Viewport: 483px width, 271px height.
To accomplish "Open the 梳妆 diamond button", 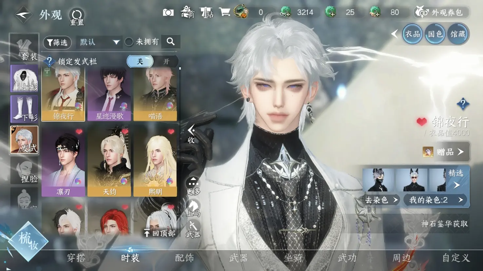I will click(28, 241).
